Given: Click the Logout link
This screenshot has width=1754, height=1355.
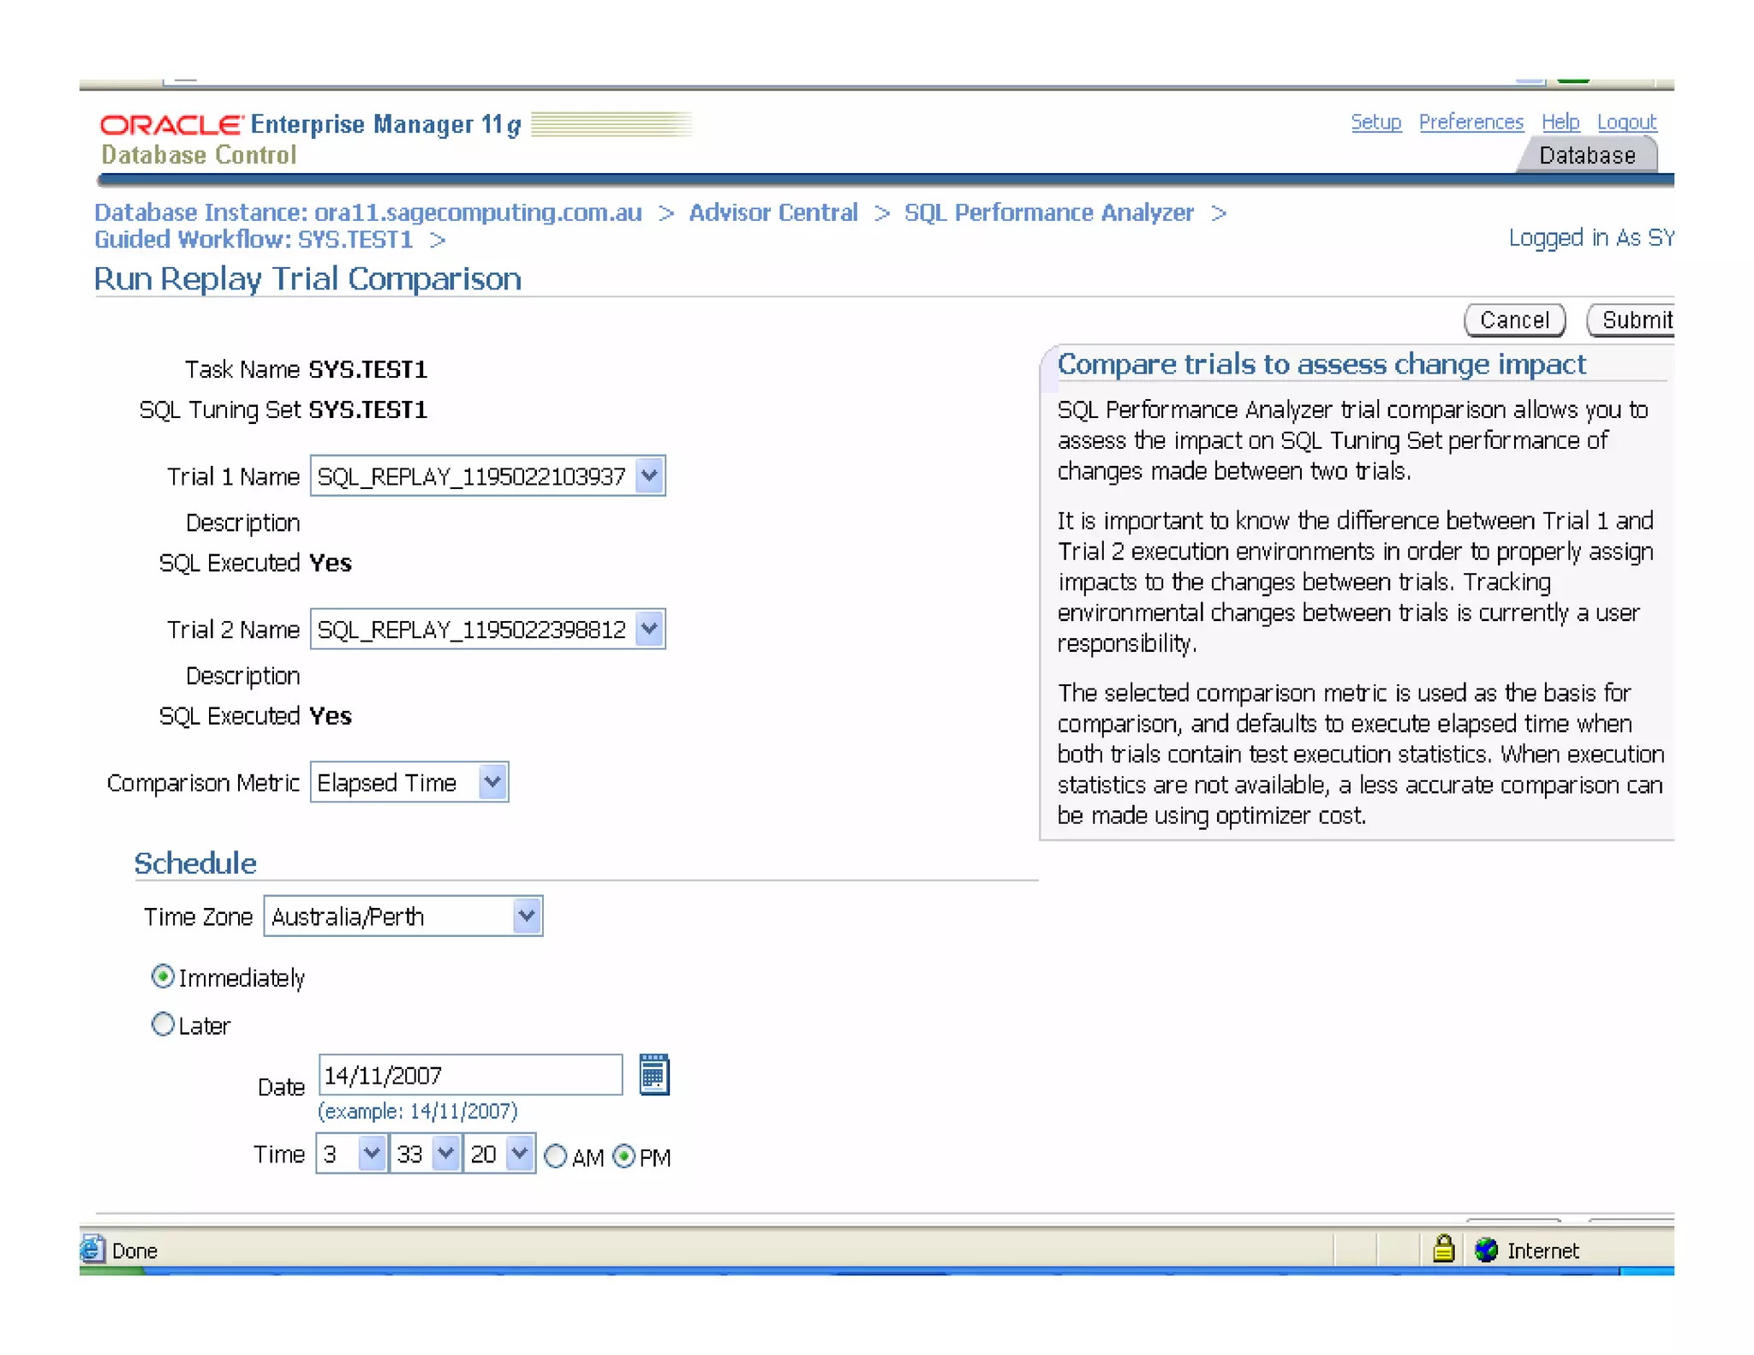Looking at the screenshot, I should (x=1626, y=122).
